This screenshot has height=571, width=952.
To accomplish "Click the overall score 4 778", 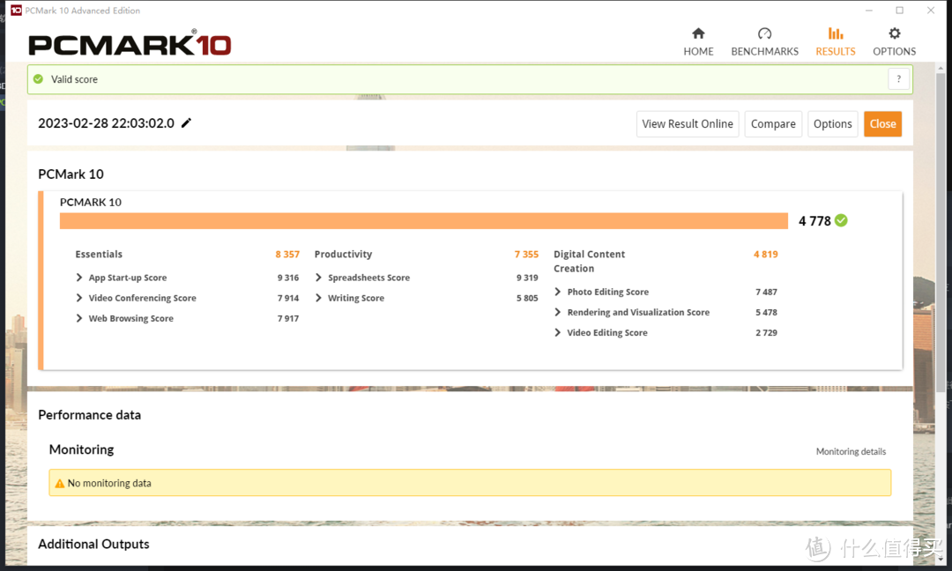I will pos(814,221).
